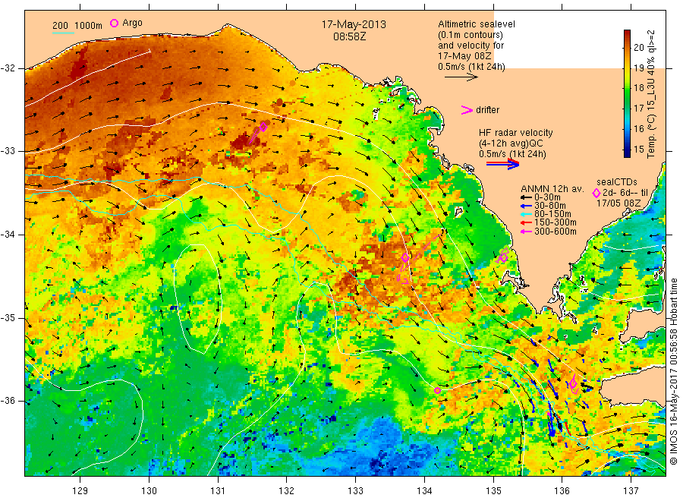
Task: Click the cyan 80-150m legend arrow
Action: (x=526, y=214)
